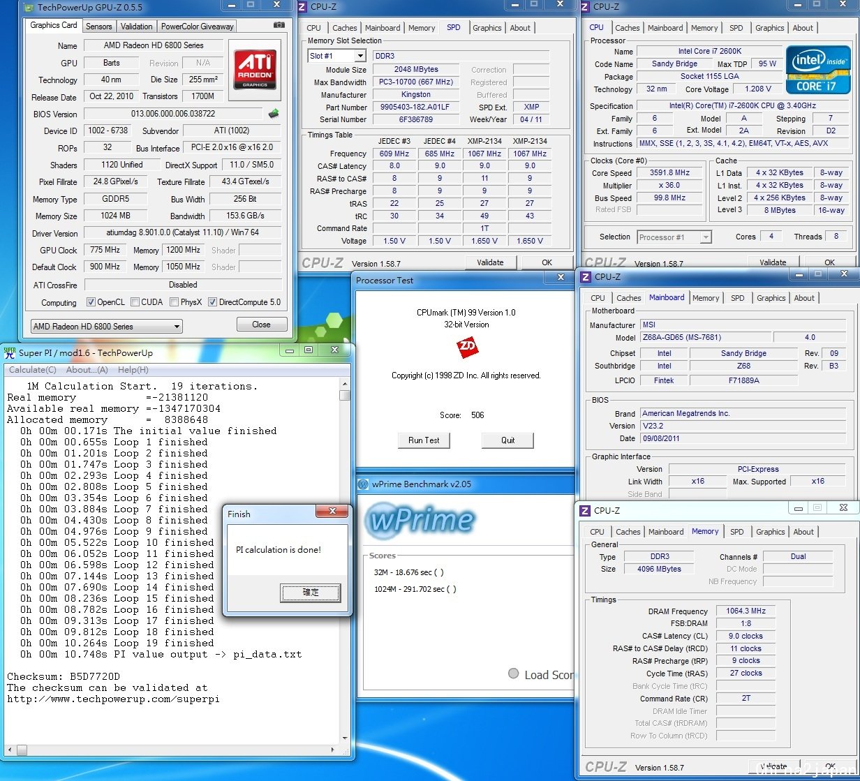Image resolution: width=860 pixels, height=781 pixels.
Task: Click Super PI vertical scrollbar up arrow
Action: [344, 384]
